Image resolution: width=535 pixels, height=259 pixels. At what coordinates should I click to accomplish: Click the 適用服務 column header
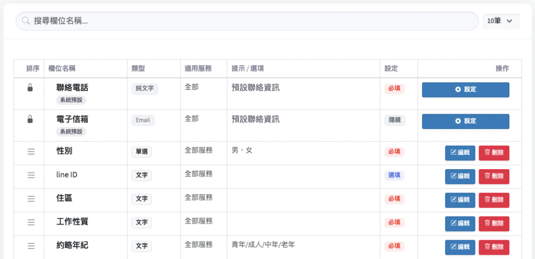pos(198,68)
